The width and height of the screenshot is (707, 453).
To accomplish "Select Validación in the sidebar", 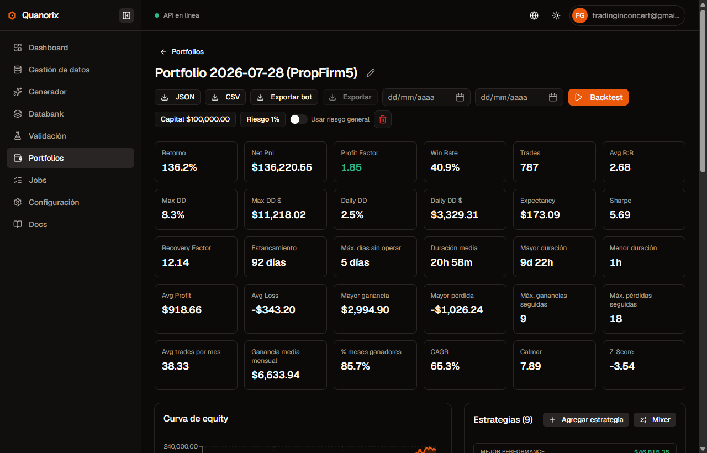I will click(x=70, y=136).
